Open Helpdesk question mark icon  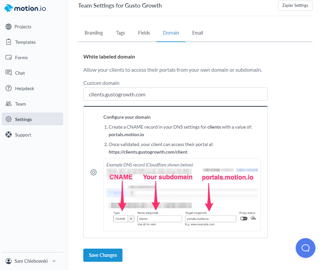(9, 88)
